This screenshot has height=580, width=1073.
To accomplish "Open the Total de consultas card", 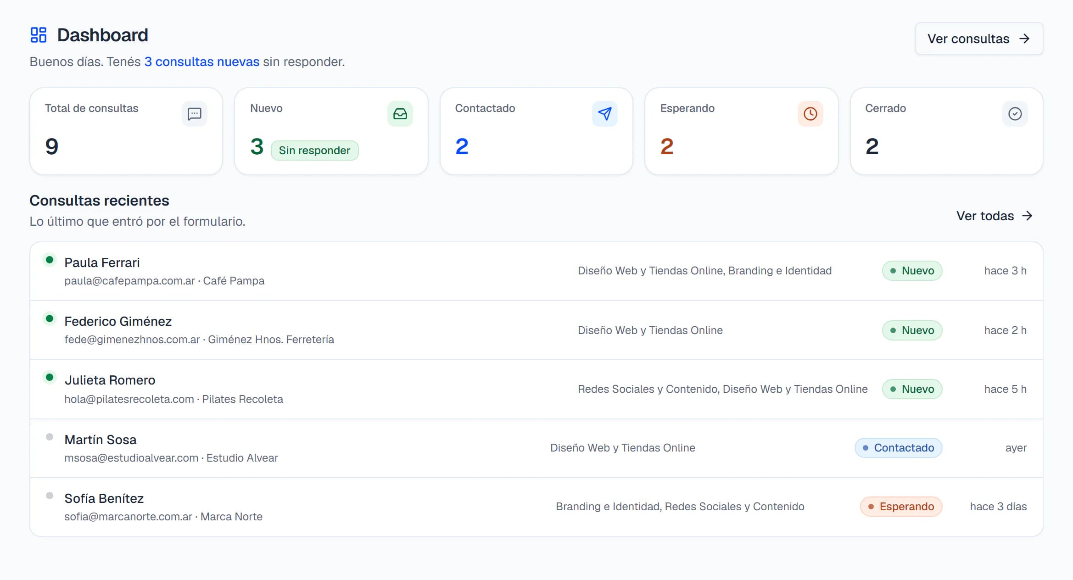I will (x=126, y=131).
